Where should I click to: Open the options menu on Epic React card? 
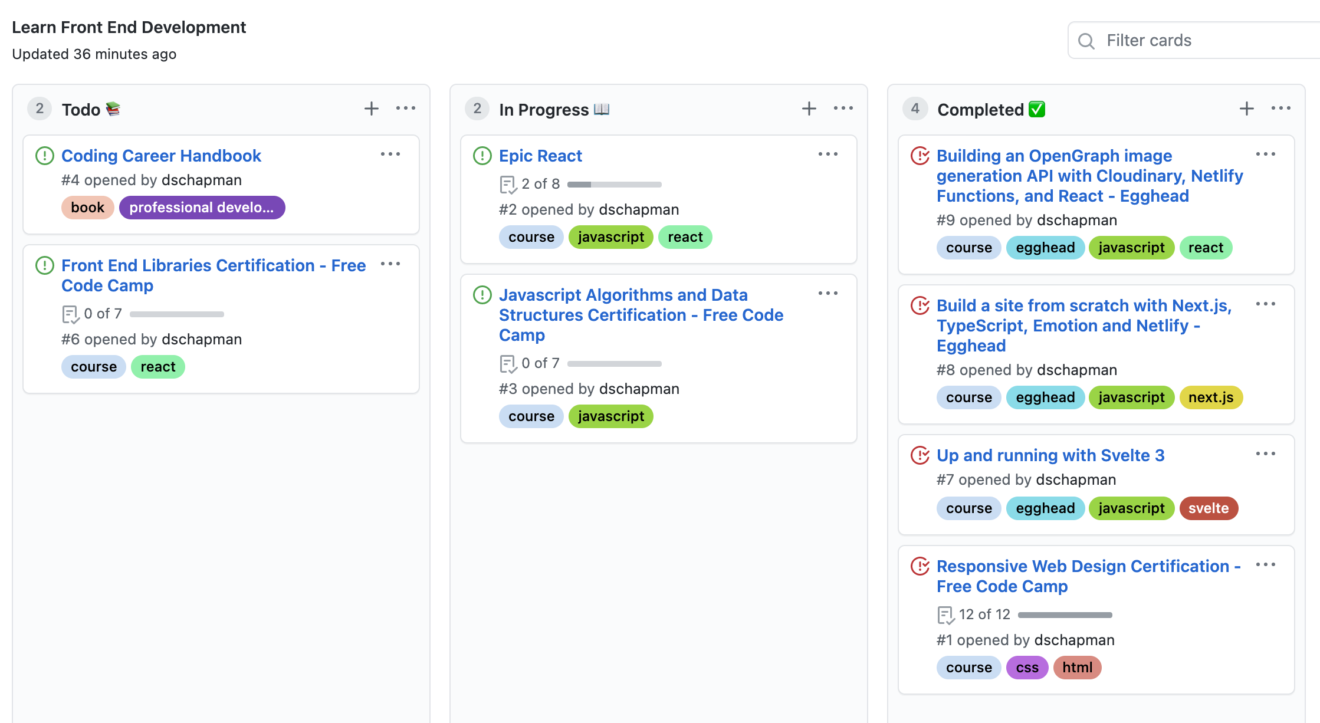(x=828, y=153)
